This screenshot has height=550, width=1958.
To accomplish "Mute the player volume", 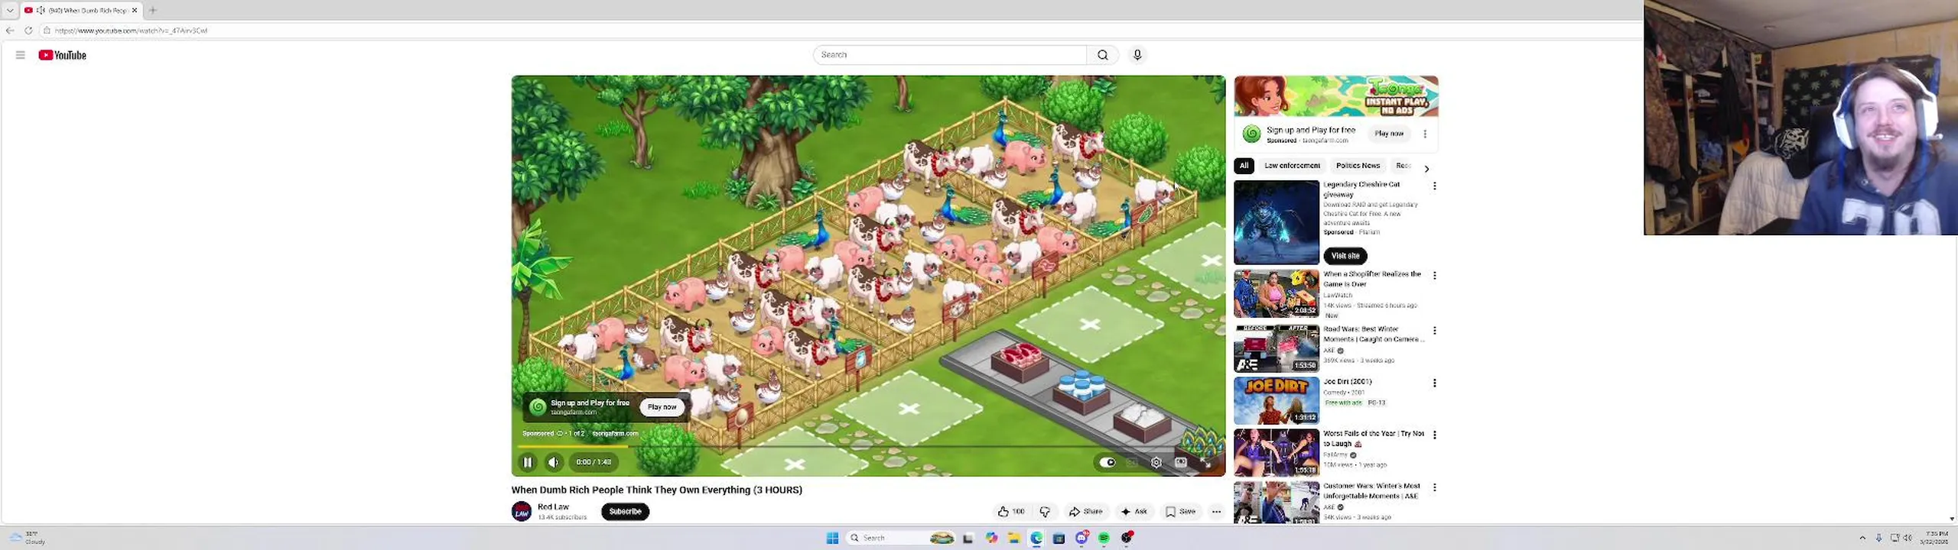I will coord(554,462).
